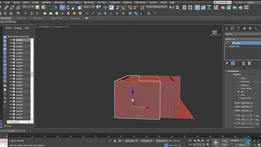
Task: Select Shrink Wrap mapping radio button
Action: (x=239, y=88)
